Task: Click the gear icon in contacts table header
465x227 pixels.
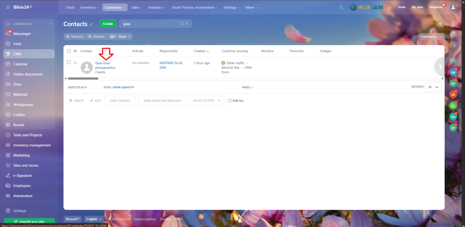Action: 75,51
